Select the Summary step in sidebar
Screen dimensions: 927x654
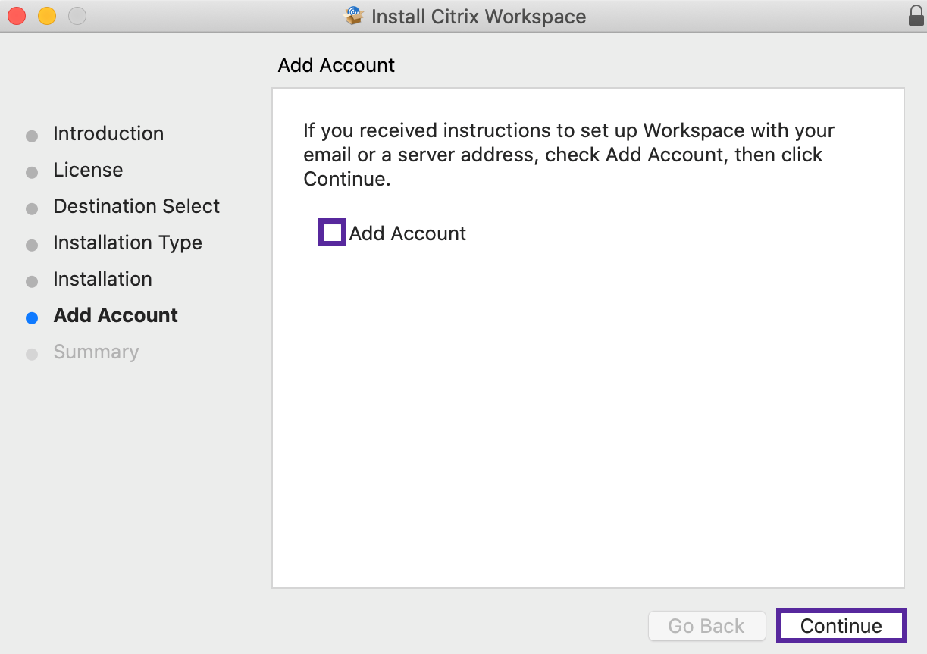[x=96, y=352]
